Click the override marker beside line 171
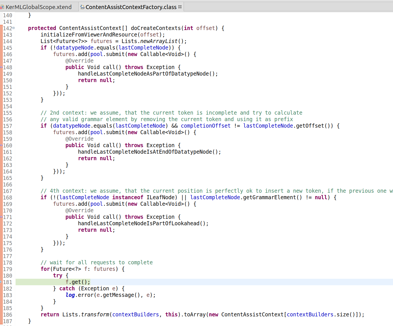This screenshot has width=393, height=326. pyautogui.click(x=1, y=217)
